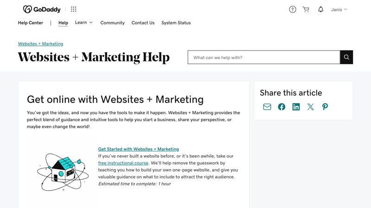Open the free instructional course link

point(123,163)
